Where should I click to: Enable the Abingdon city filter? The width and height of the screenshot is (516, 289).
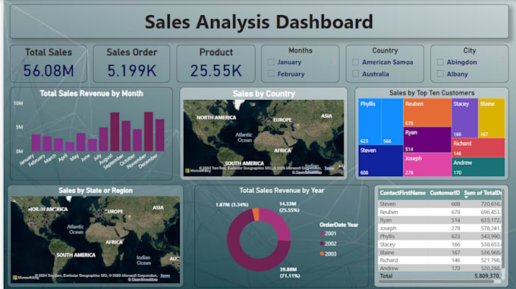pos(440,62)
